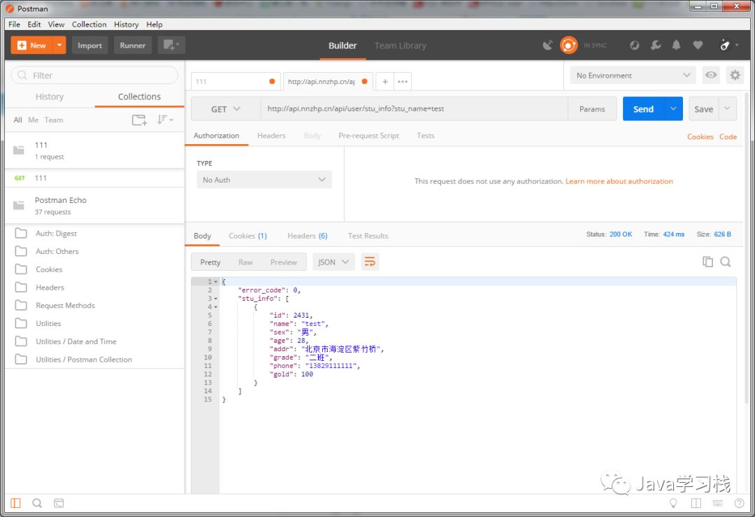Open Learn more about authorization link
The width and height of the screenshot is (755, 517).
[x=619, y=181]
